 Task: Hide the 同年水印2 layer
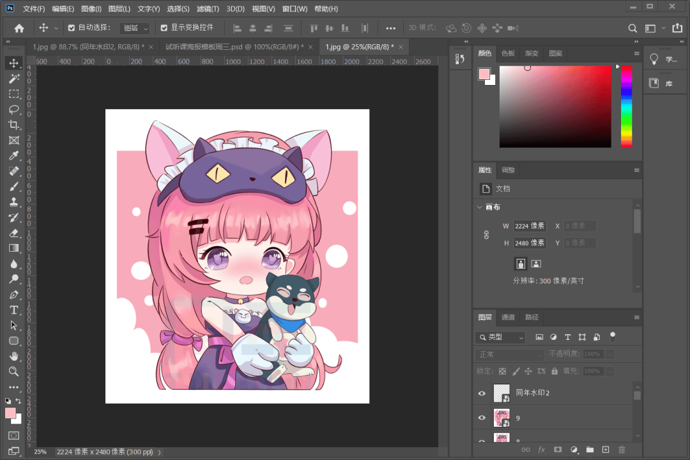point(482,393)
